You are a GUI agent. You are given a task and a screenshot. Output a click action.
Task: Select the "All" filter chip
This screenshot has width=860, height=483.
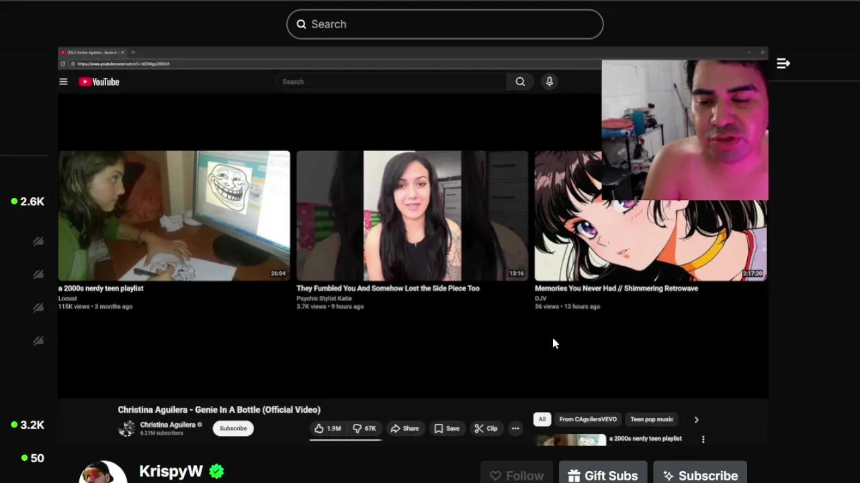tap(542, 419)
